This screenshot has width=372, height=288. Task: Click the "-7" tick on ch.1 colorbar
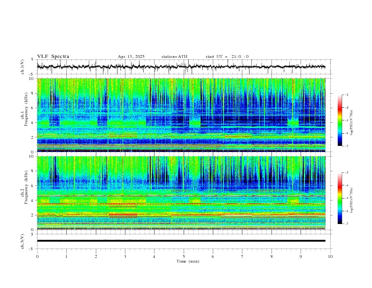[x=346, y=146]
